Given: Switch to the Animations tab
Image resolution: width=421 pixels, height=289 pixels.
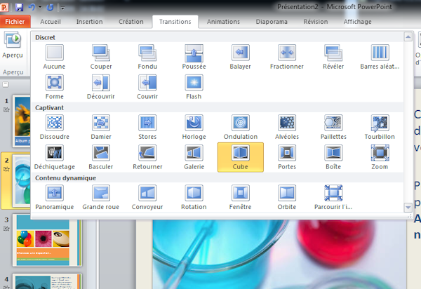Looking at the screenshot, I should [x=222, y=22].
